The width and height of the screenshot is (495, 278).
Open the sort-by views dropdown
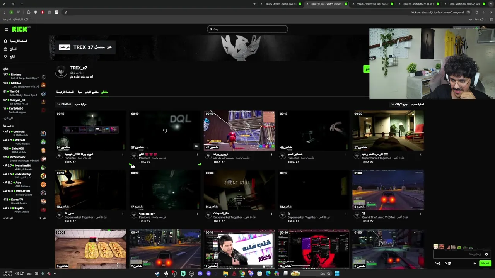click(x=64, y=104)
